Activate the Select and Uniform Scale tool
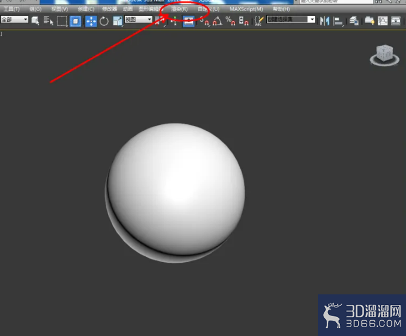Viewport: 406px width, 336px height. pyautogui.click(x=118, y=21)
